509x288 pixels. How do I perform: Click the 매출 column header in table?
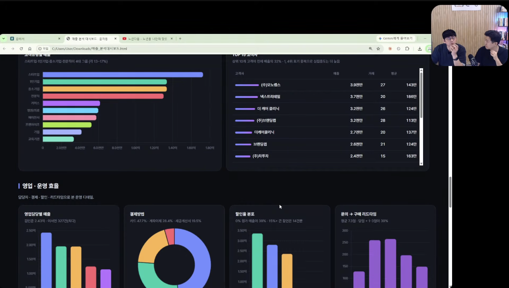[x=336, y=73]
